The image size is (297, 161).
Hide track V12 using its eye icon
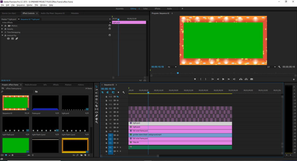(118, 100)
